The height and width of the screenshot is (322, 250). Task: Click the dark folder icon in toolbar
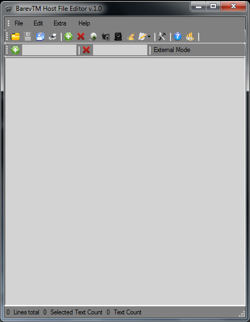pyautogui.click(x=106, y=37)
